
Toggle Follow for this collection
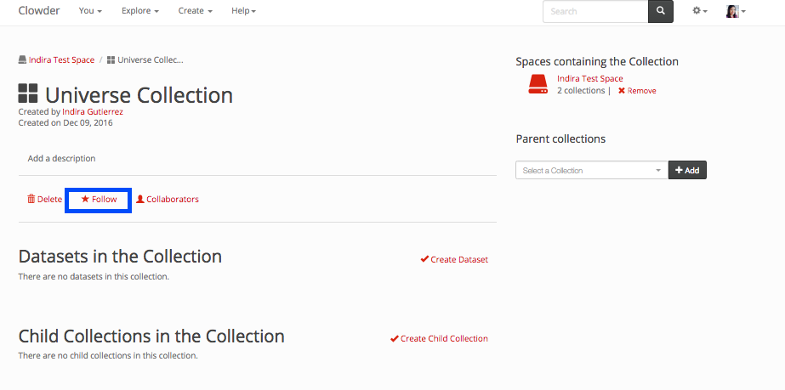99,199
